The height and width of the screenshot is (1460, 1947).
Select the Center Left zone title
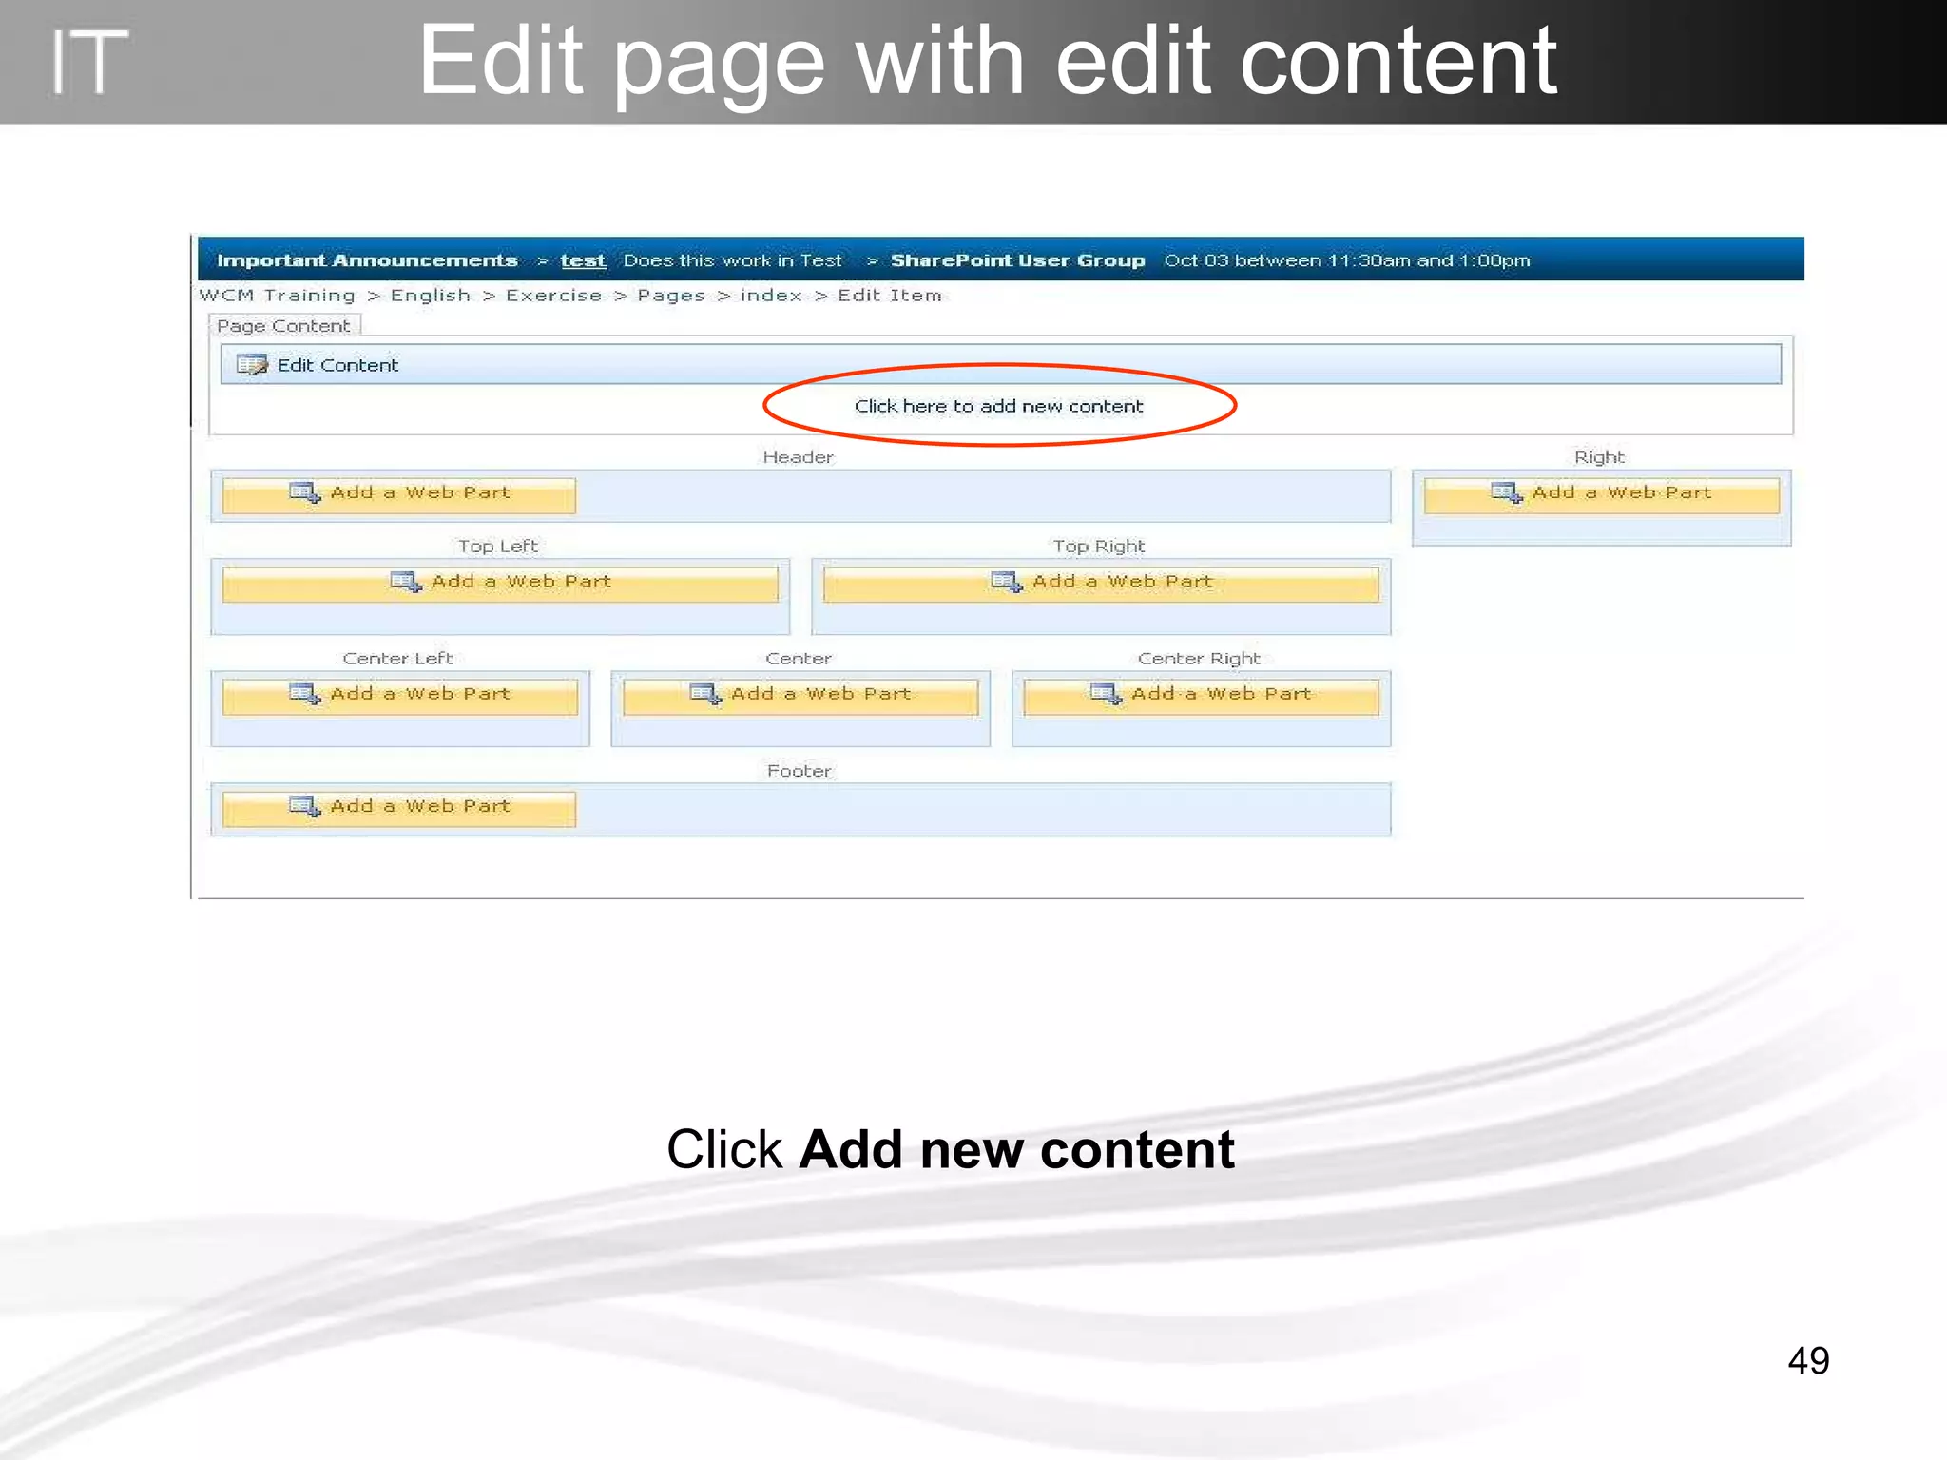click(x=397, y=659)
